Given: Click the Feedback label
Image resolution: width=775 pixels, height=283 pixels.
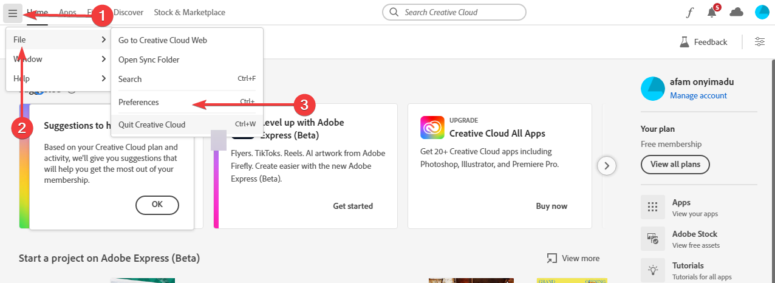Looking at the screenshot, I should pyautogui.click(x=711, y=42).
